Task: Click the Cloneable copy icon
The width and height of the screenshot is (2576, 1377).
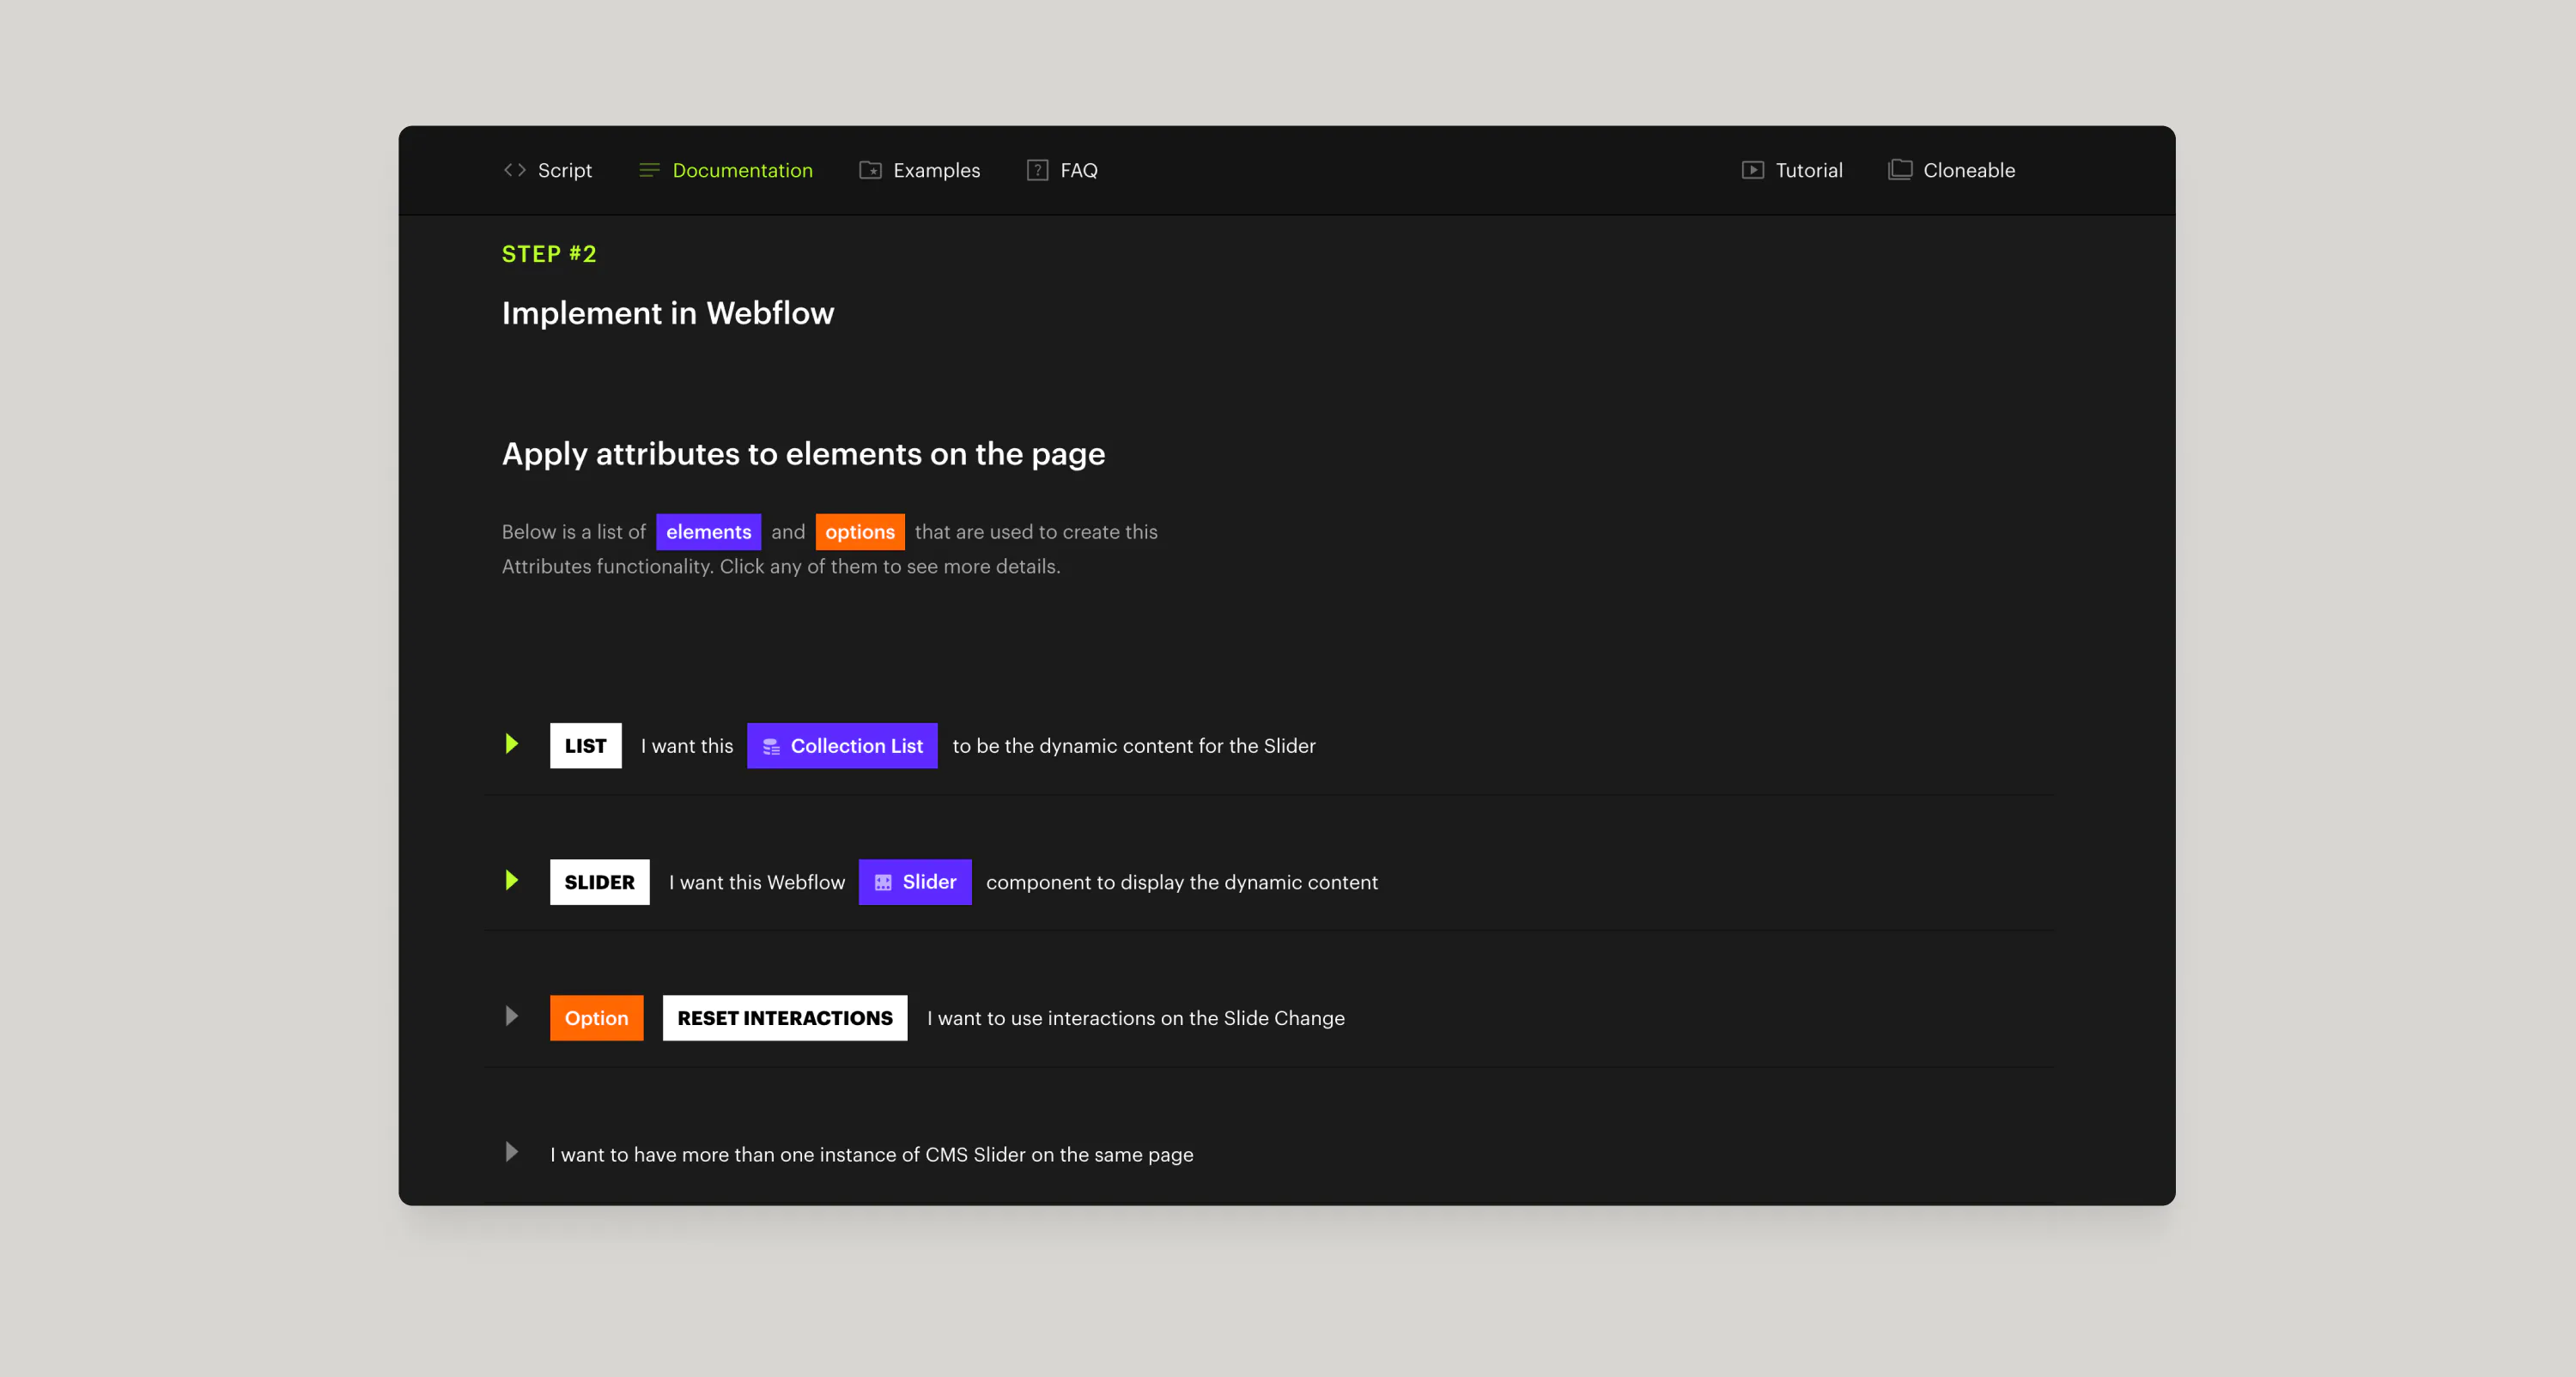Action: pyautogui.click(x=1900, y=170)
